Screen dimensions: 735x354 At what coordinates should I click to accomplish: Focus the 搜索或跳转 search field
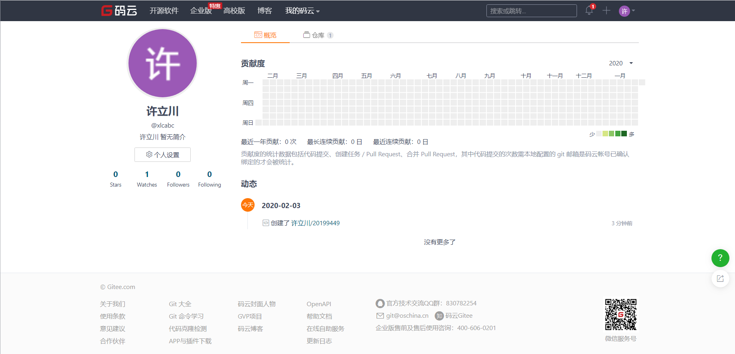[x=531, y=11]
